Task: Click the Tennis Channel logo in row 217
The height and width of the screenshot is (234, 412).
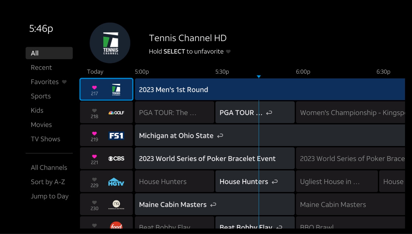Action: tap(116, 89)
